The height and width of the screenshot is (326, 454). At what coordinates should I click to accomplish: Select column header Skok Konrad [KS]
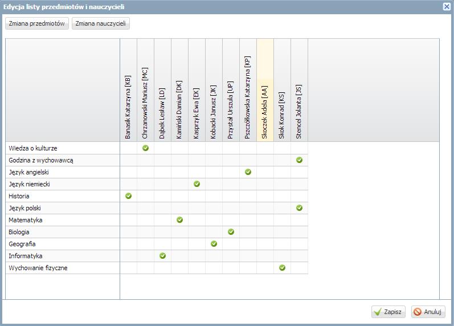point(283,90)
